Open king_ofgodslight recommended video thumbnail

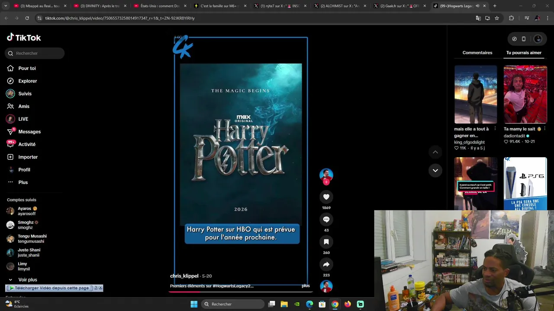pos(476,94)
